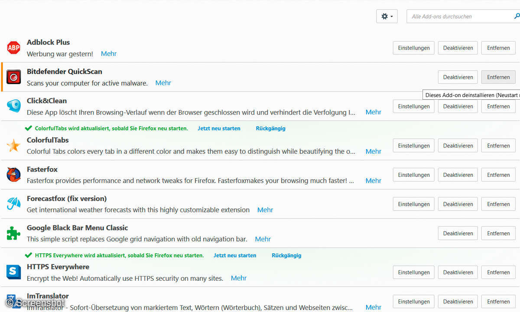This screenshot has height=312, width=520.
Task: Select the 'Click&Clean' add-on title
Action: 47,101
